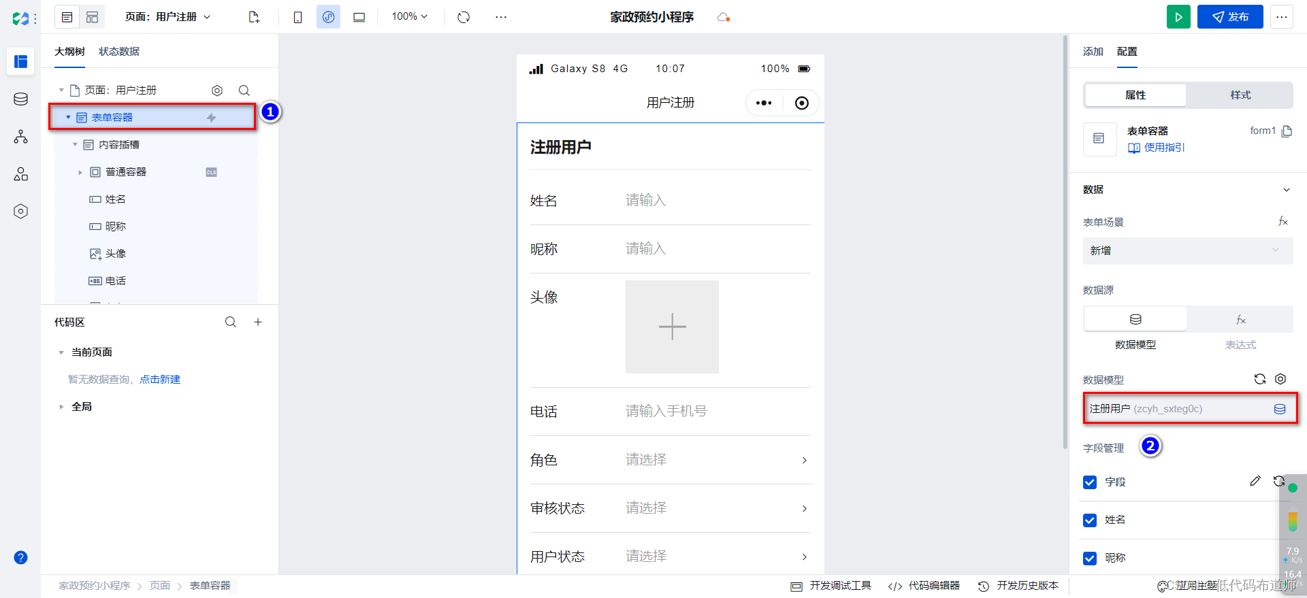Viewport: 1307px width, 598px height.
Task: Open the outline view layout icon
Action: coord(67,17)
